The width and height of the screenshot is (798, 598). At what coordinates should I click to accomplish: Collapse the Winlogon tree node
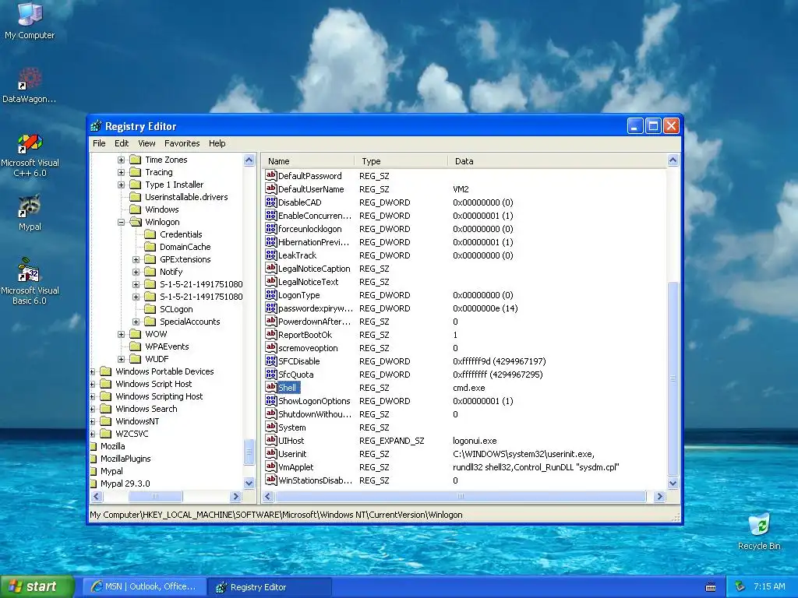point(121,222)
